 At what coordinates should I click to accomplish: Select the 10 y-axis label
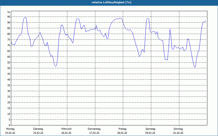click(9, 114)
